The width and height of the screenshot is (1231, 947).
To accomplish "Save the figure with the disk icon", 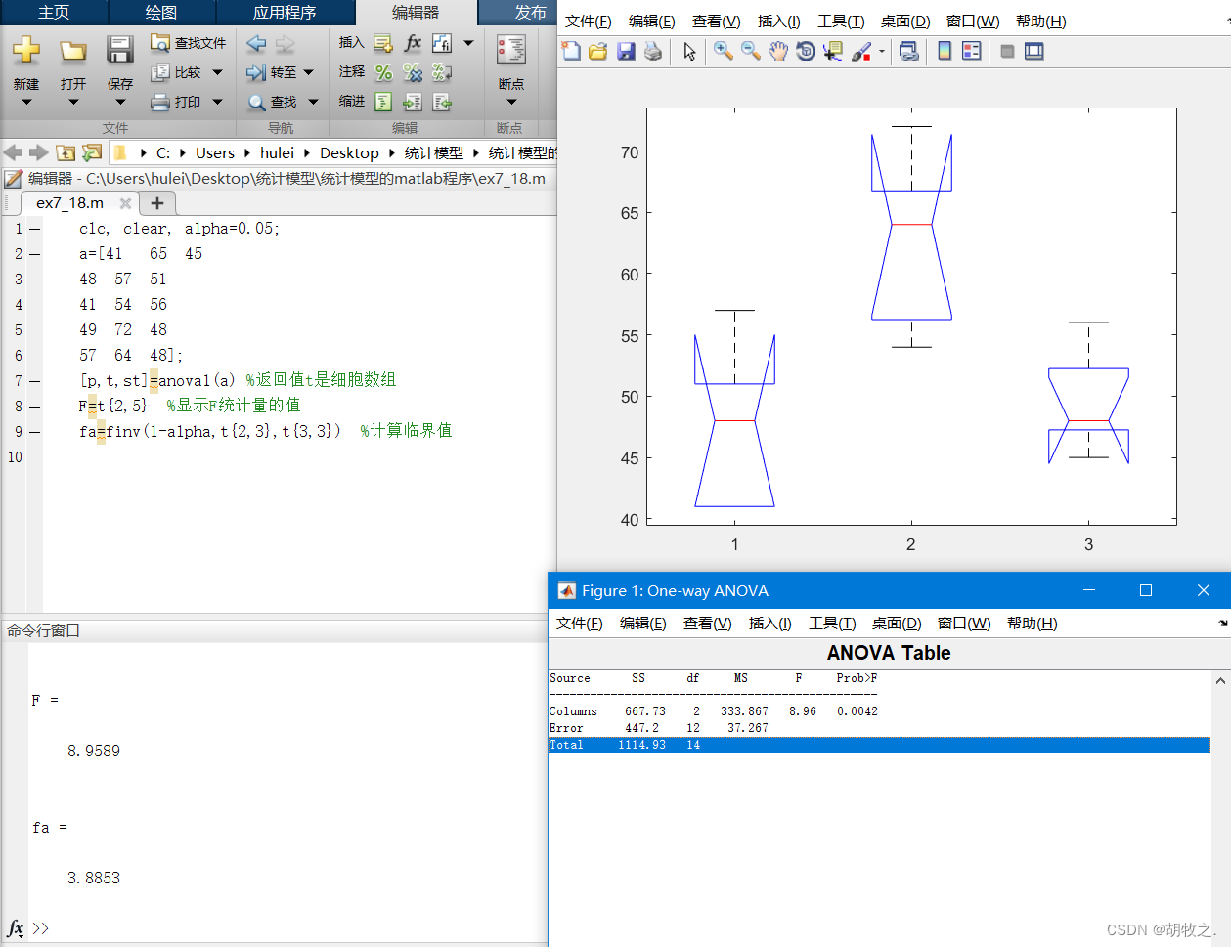I will click(627, 51).
